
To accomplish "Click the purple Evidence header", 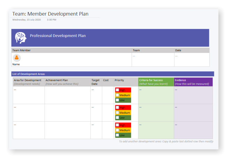I will pyautogui.click(x=193, y=82).
